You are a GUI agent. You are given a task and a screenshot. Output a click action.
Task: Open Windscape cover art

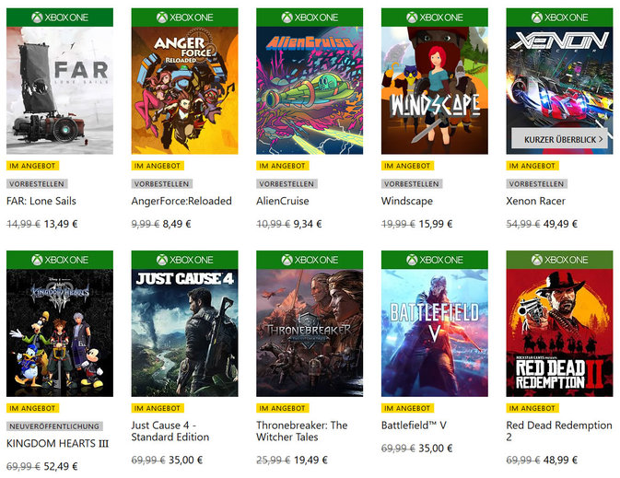pyautogui.click(x=435, y=90)
